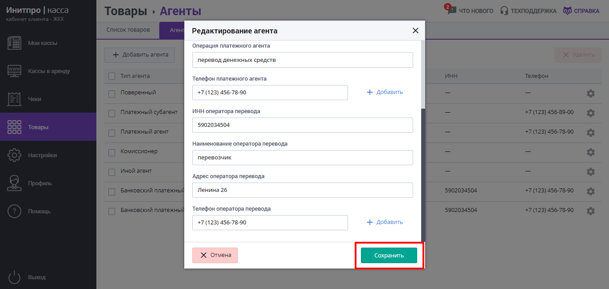
Task: Open Профиль in sidebar
Action: click(x=48, y=183)
